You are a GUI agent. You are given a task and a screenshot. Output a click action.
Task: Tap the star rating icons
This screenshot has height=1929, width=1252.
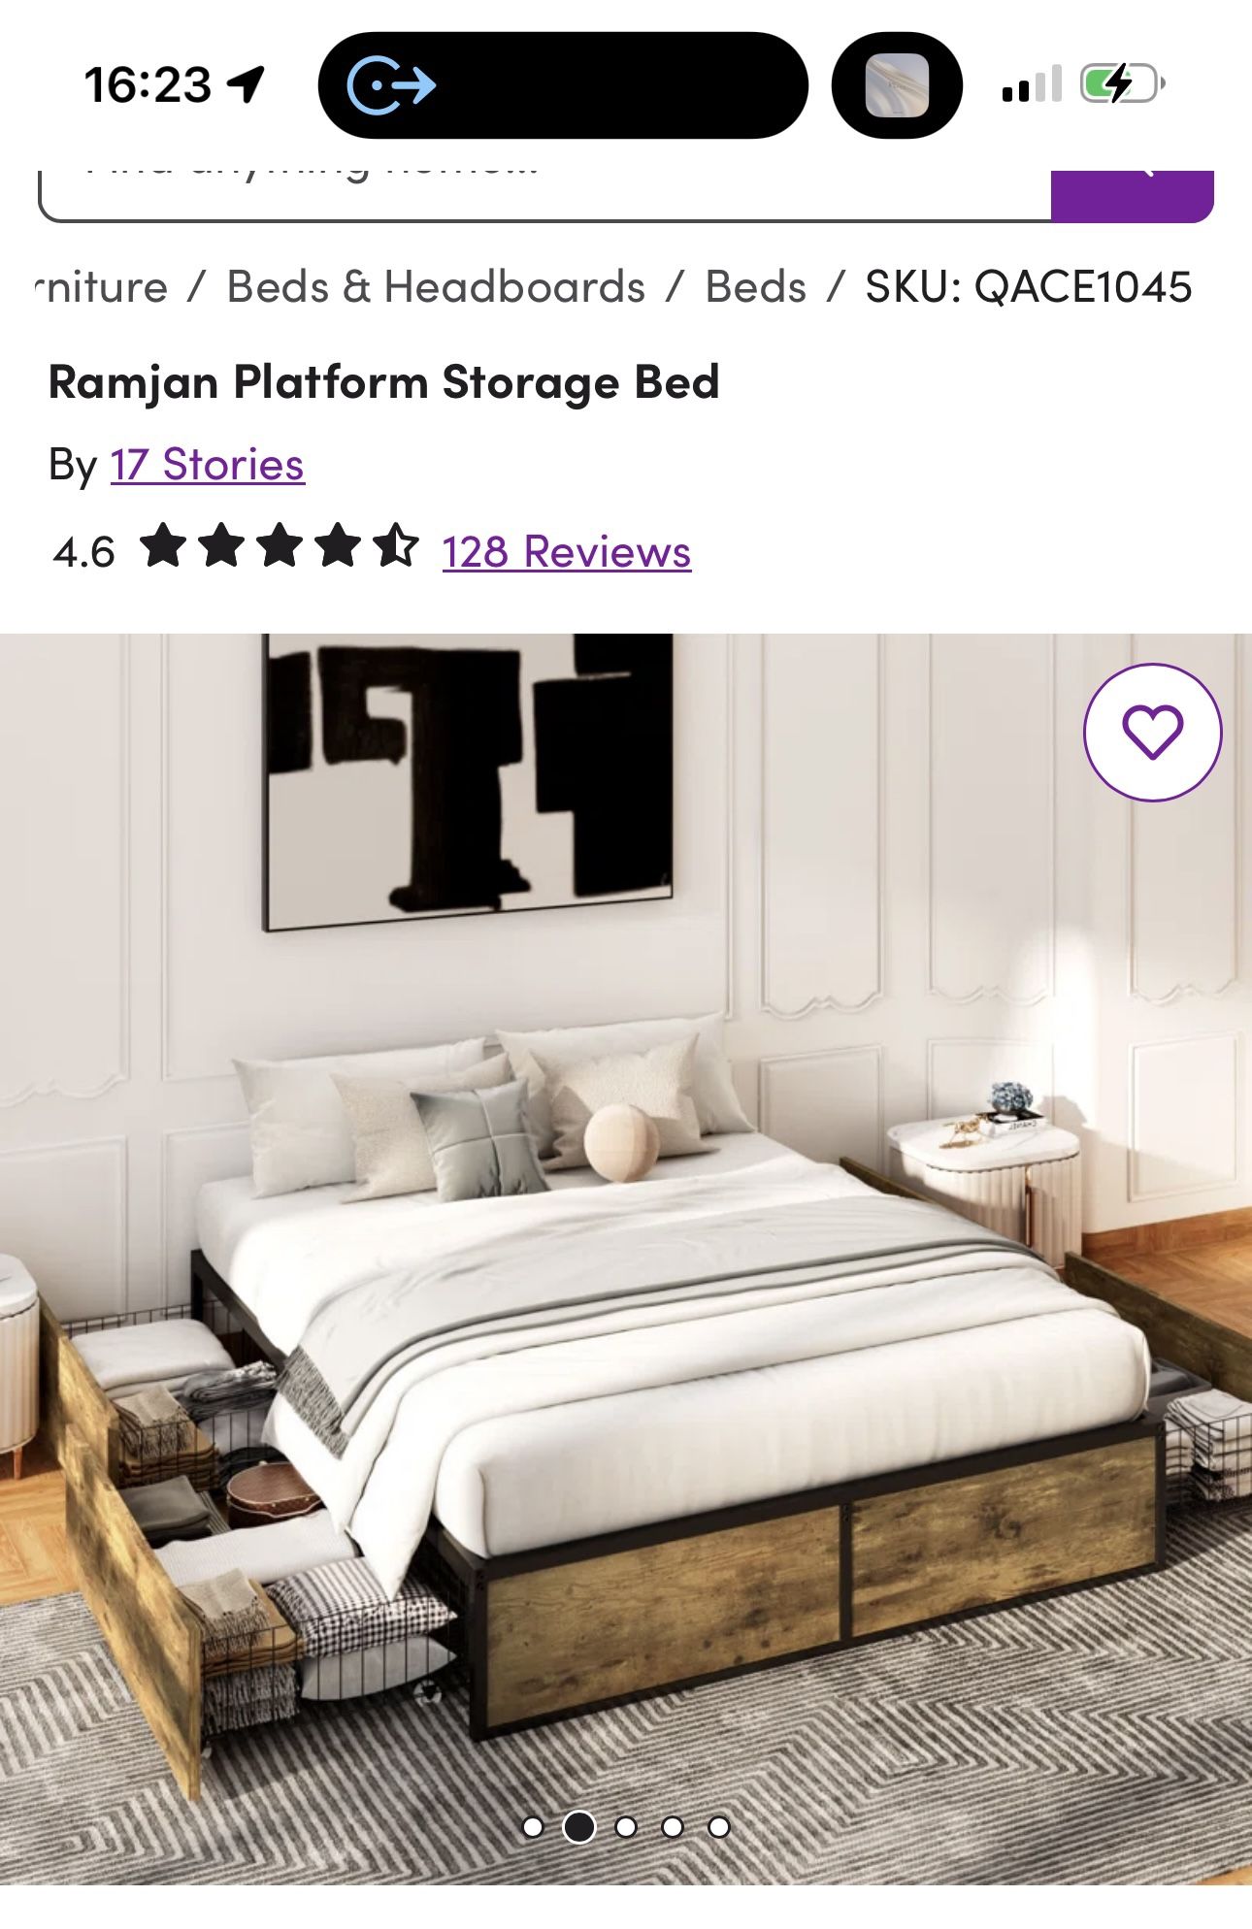point(280,545)
